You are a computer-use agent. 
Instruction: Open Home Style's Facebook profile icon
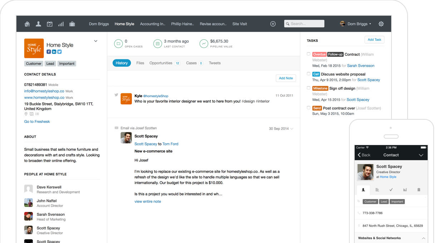point(49,52)
